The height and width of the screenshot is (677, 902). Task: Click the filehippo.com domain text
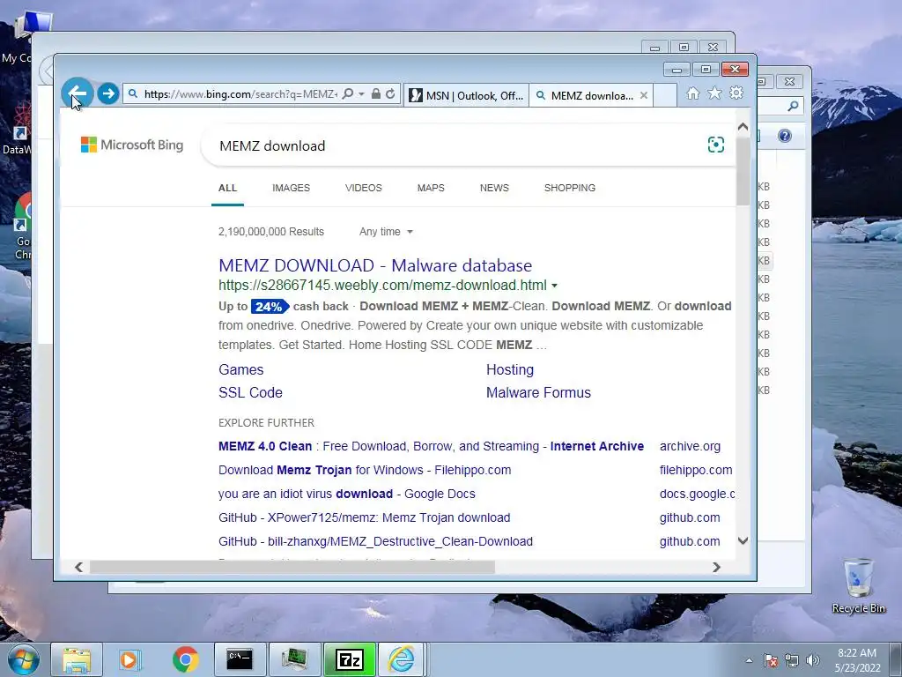(x=696, y=470)
